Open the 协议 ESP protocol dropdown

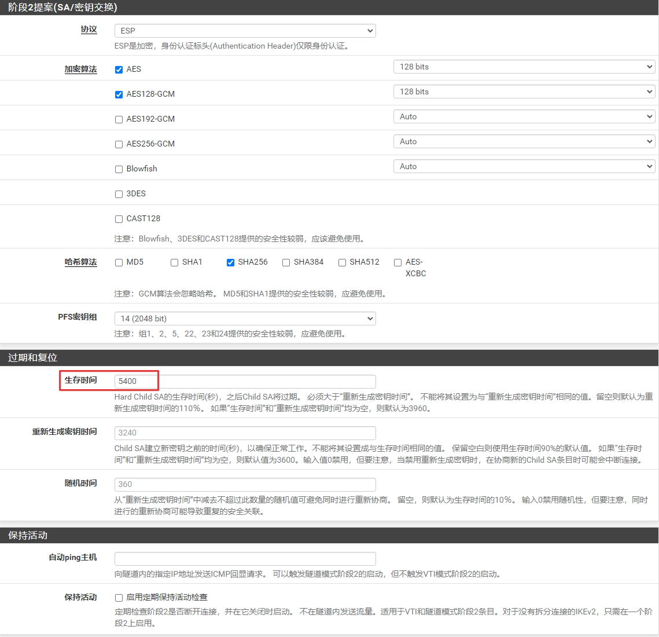(245, 31)
